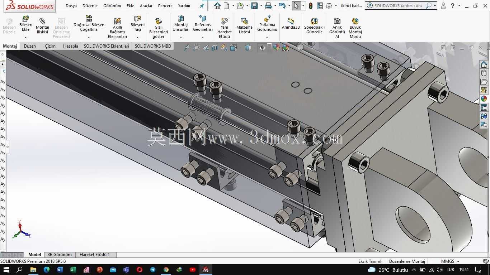Image resolution: width=490 pixels, height=275 pixels.
Task: Click the Rebuild traffic light icon
Action: [x=311, y=6]
